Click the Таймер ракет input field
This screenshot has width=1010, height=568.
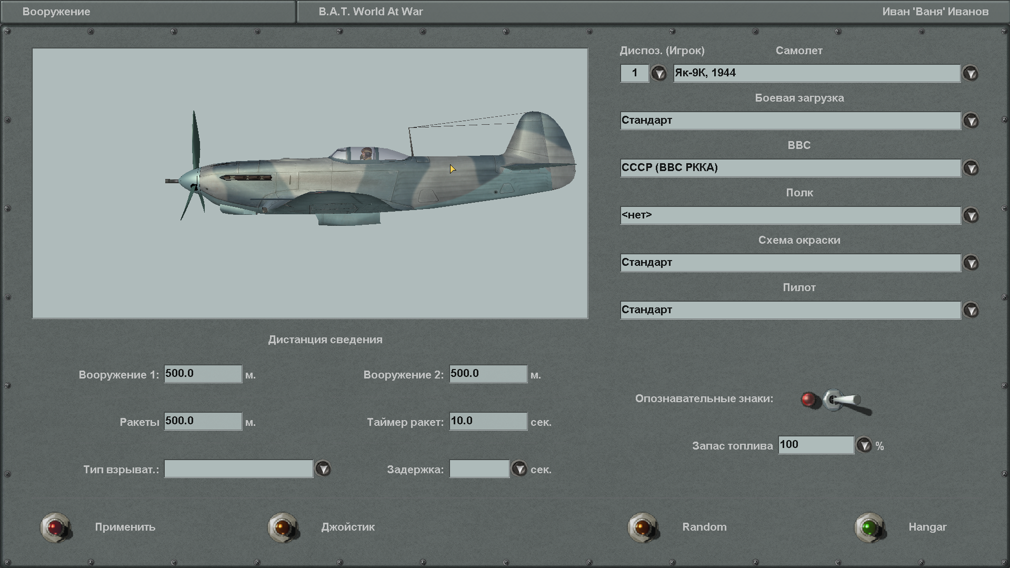[488, 421]
